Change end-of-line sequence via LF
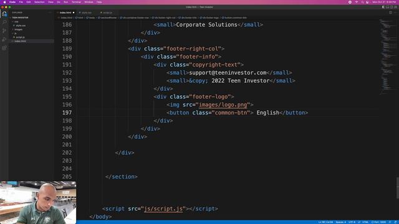Screen dimensions: 399x224 [359, 222]
